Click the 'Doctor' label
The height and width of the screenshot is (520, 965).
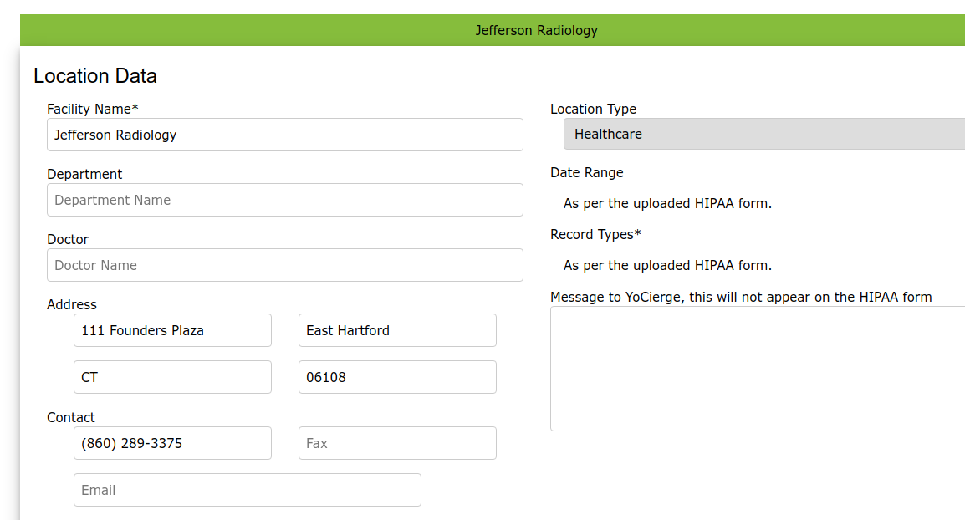coord(68,239)
